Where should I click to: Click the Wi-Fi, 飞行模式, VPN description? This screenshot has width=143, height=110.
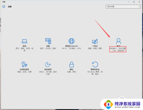point(71,48)
